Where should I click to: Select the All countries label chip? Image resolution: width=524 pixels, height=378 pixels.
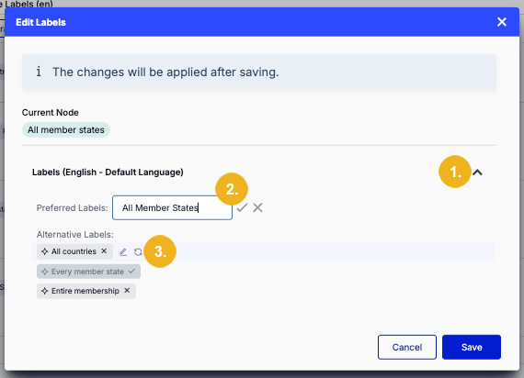pos(74,251)
